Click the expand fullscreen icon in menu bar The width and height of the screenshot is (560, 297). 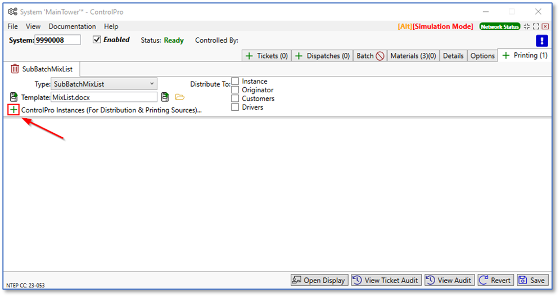coord(536,26)
